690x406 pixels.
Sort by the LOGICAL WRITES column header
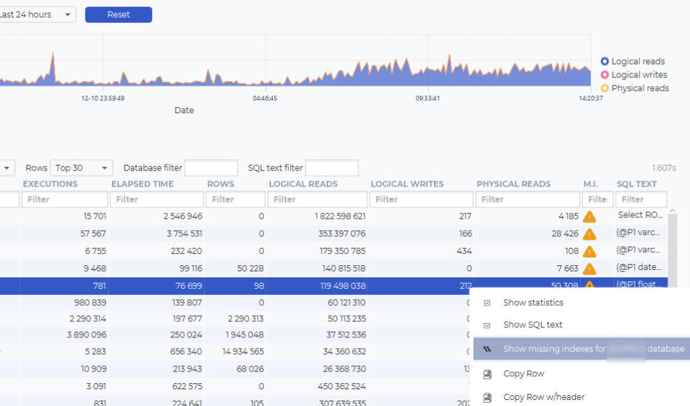pyautogui.click(x=407, y=184)
